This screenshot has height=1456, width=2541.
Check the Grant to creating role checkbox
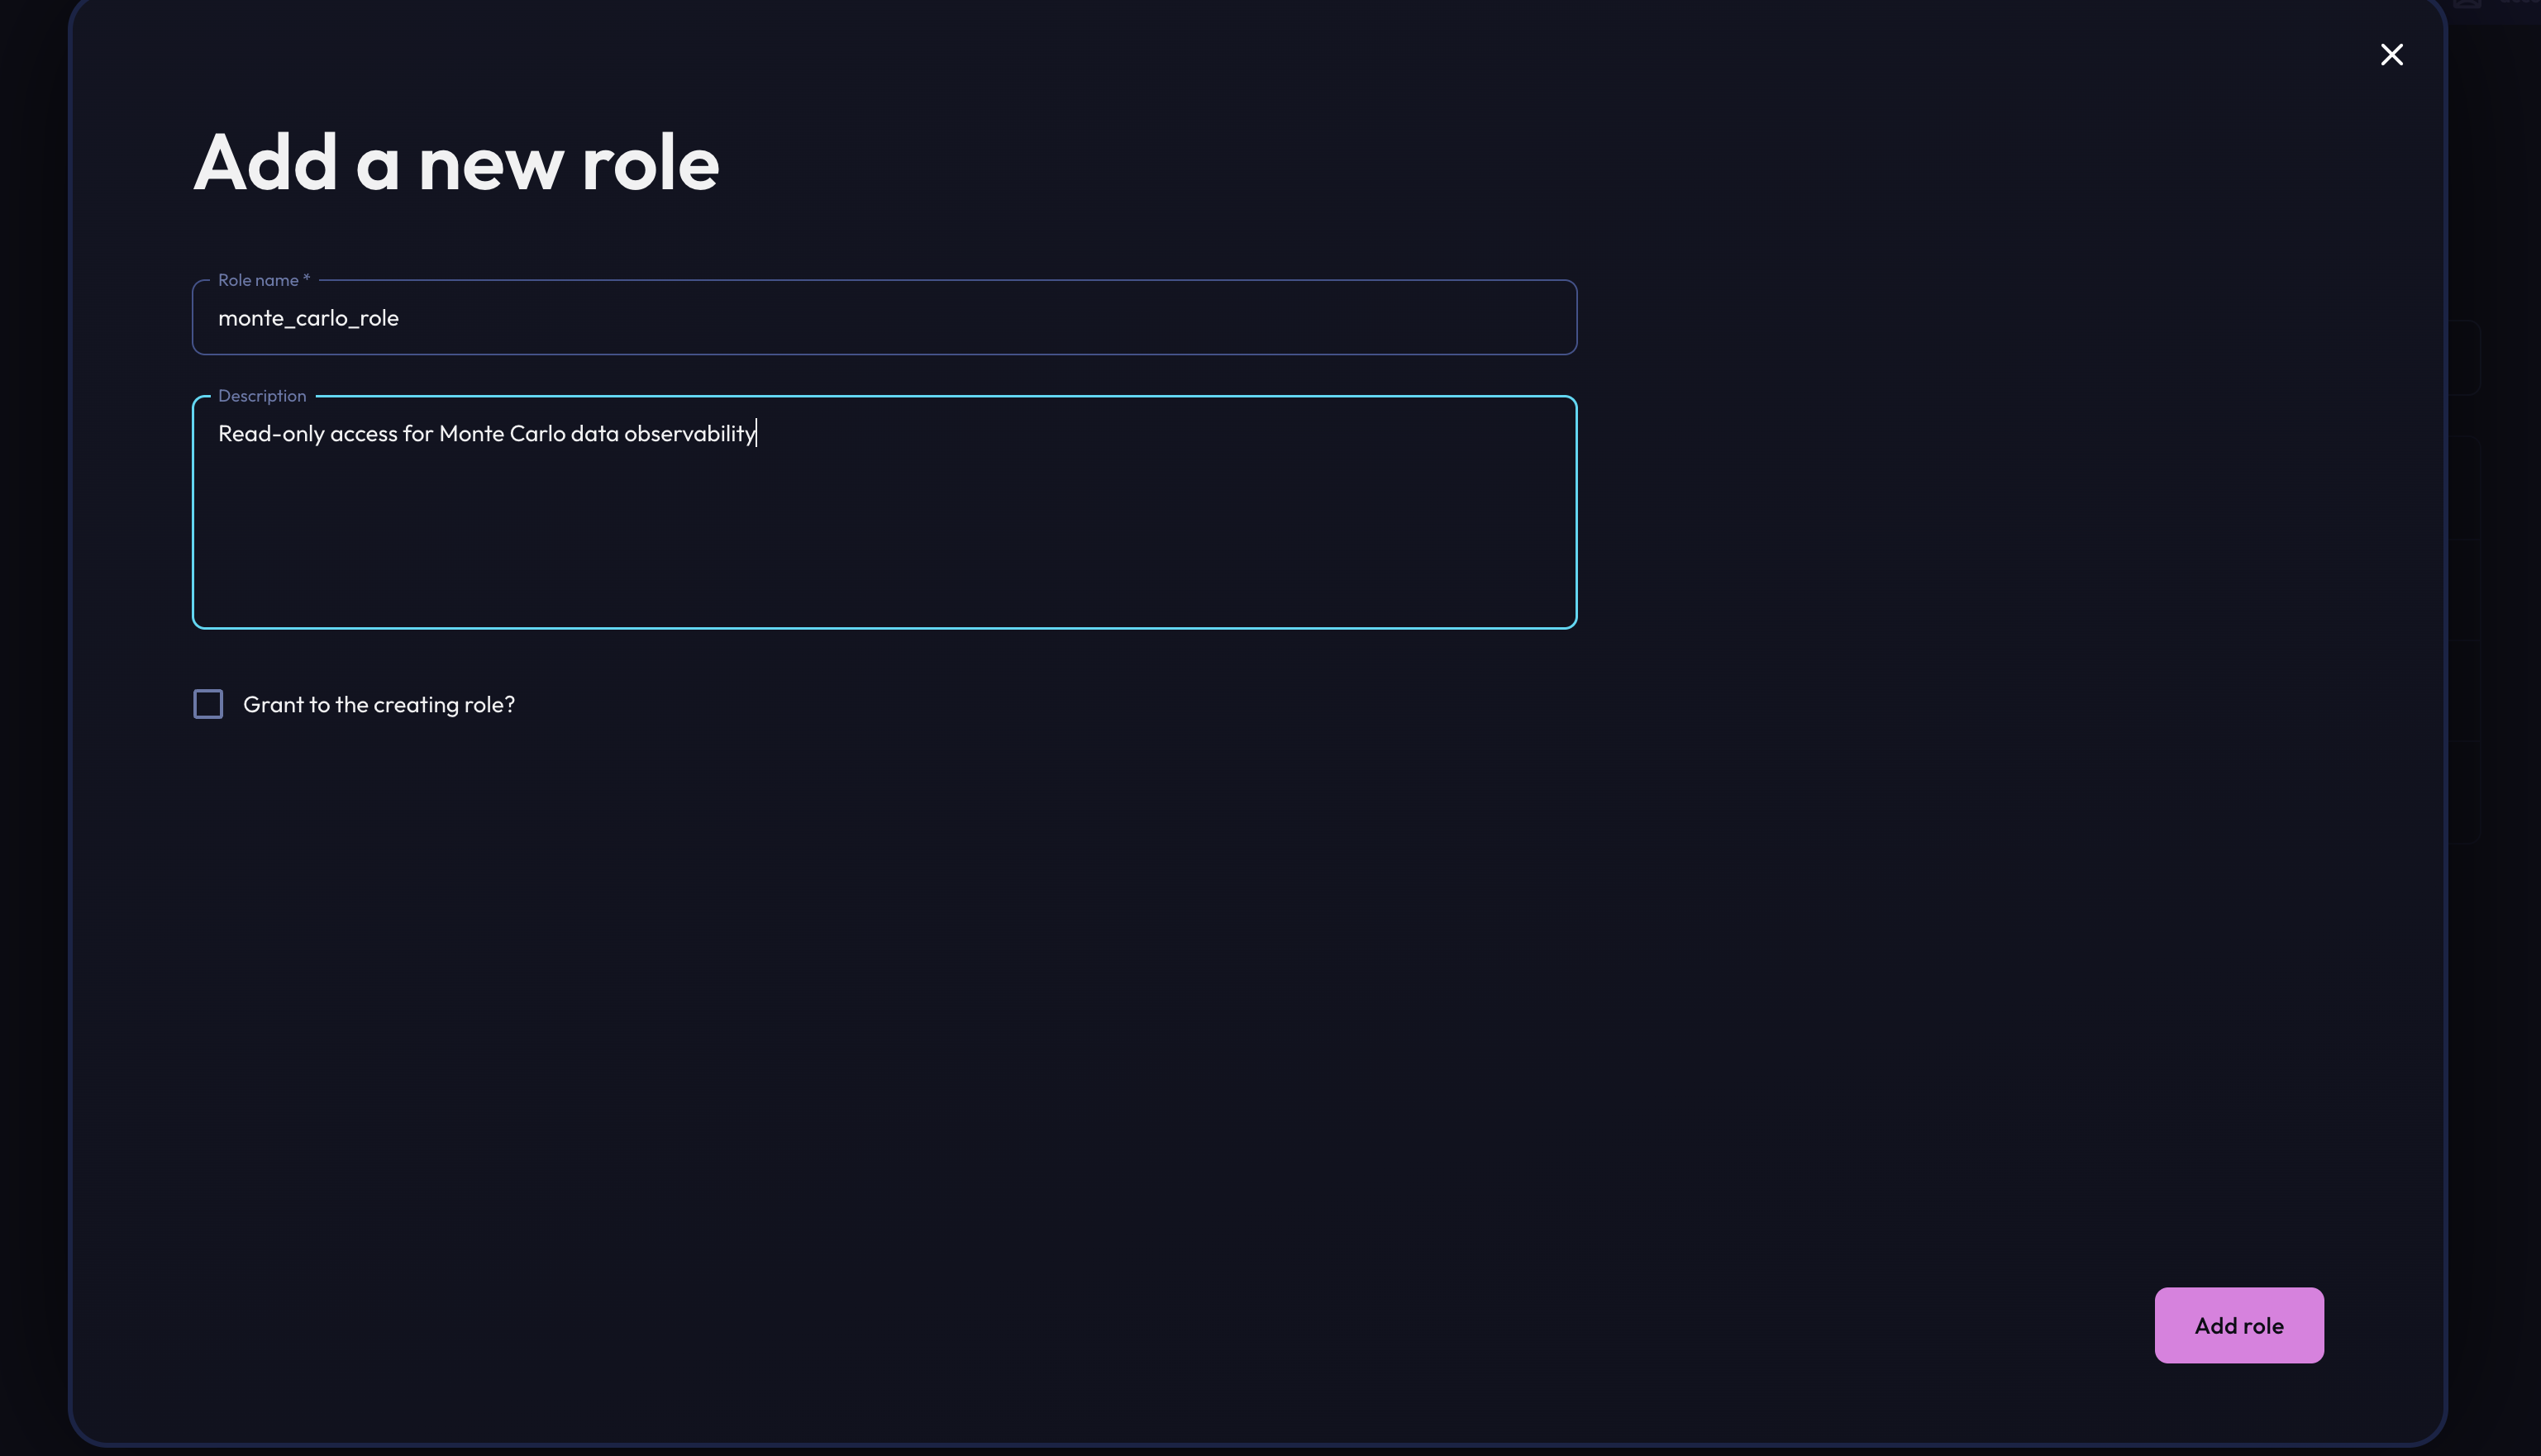pos(208,704)
